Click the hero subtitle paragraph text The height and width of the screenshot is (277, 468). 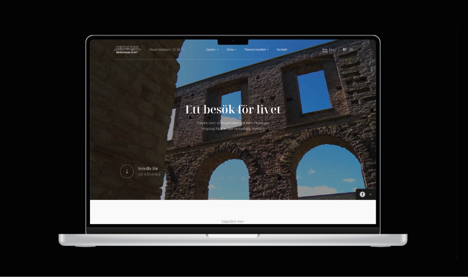coord(233,125)
